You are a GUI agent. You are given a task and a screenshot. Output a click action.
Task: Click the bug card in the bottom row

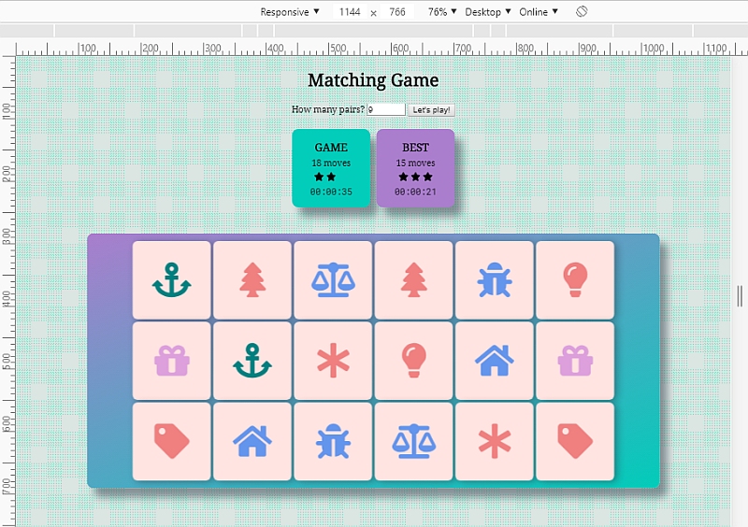(333, 440)
